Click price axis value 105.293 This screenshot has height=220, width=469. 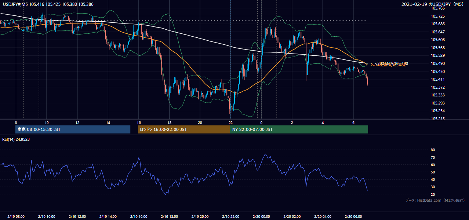(438, 103)
